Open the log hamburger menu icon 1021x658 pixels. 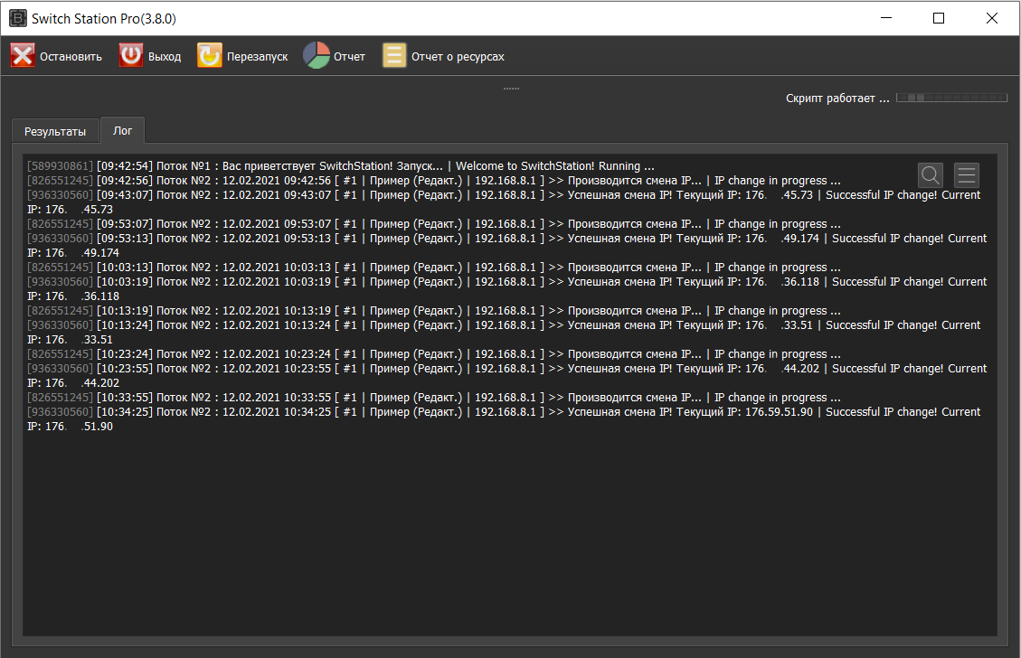point(967,175)
